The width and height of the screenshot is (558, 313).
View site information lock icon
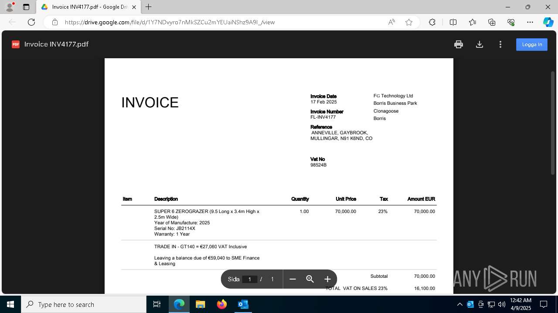click(x=54, y=22)
